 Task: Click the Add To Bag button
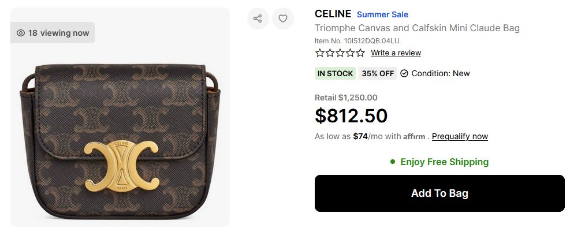pos(439,193)
